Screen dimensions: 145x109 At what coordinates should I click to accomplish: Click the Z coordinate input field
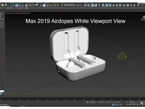(x=110, y=102)
